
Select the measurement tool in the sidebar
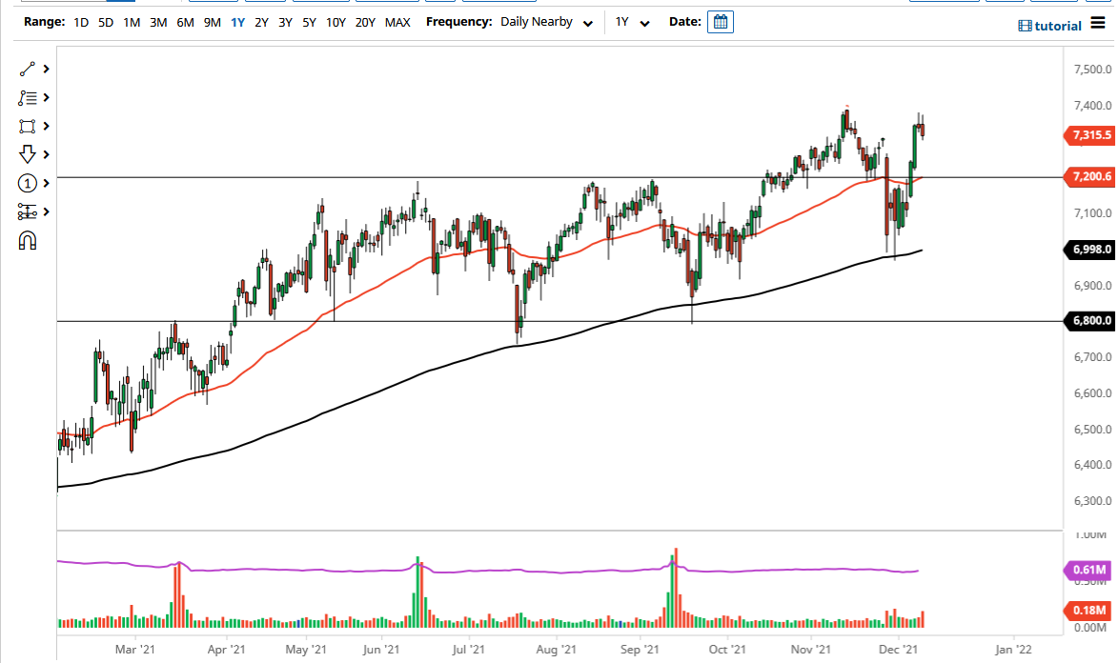pos(26,211)
